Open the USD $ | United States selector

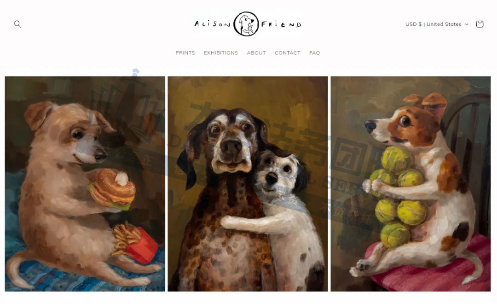click(x=437, y=24)
